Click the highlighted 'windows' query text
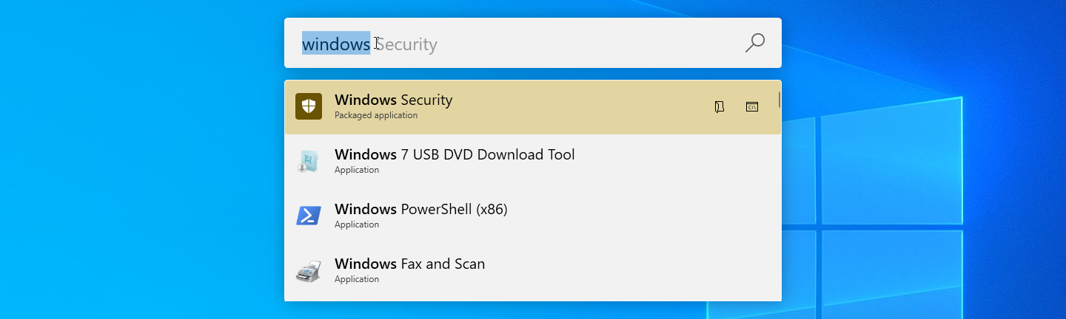 click(336, 44)
